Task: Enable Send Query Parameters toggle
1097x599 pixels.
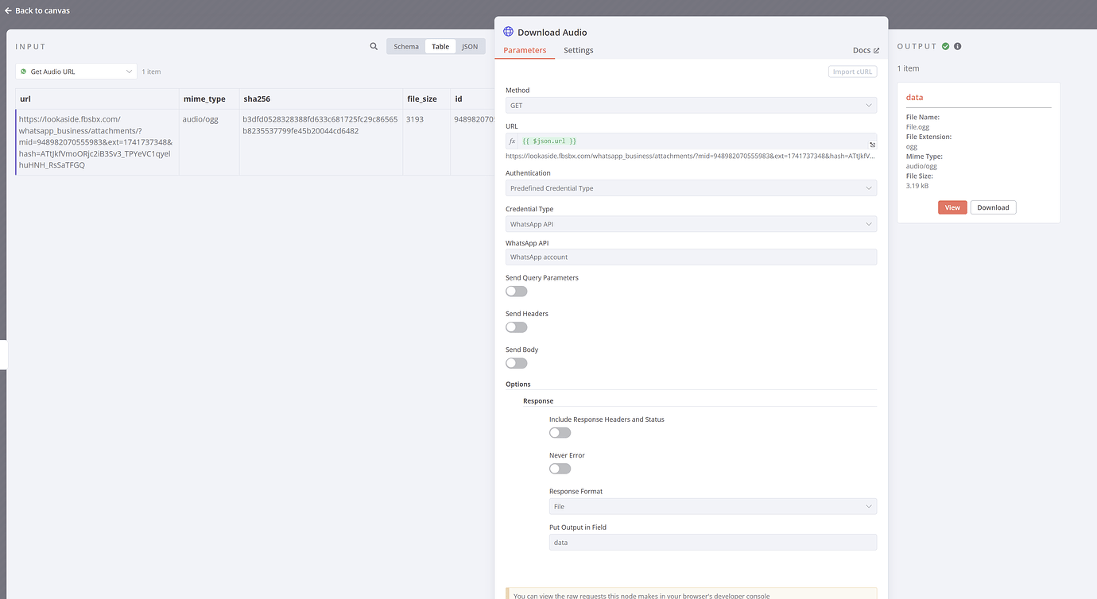Action: [x=516, y=292]
